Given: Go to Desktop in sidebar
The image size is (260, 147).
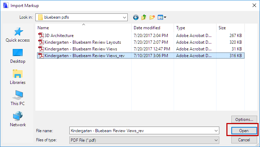Looking at the screenshot, I should pos(18,56).
